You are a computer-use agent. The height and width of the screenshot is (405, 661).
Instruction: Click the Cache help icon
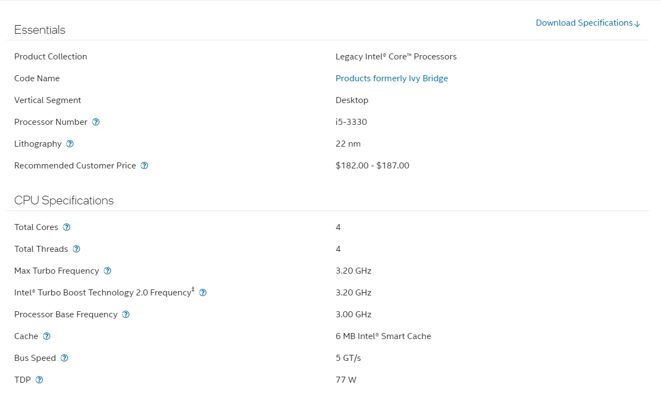[47, 336]
